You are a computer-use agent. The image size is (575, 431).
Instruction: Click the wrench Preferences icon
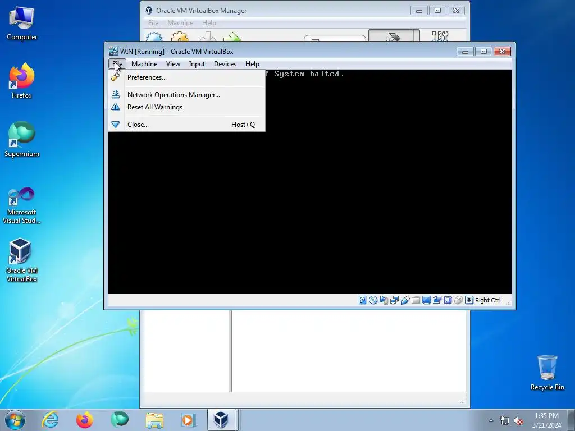(116, 77)
